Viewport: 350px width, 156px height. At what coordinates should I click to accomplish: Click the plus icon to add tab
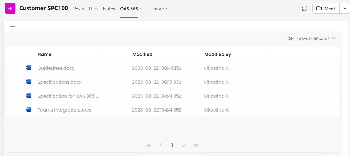click(x=178, y=8)
